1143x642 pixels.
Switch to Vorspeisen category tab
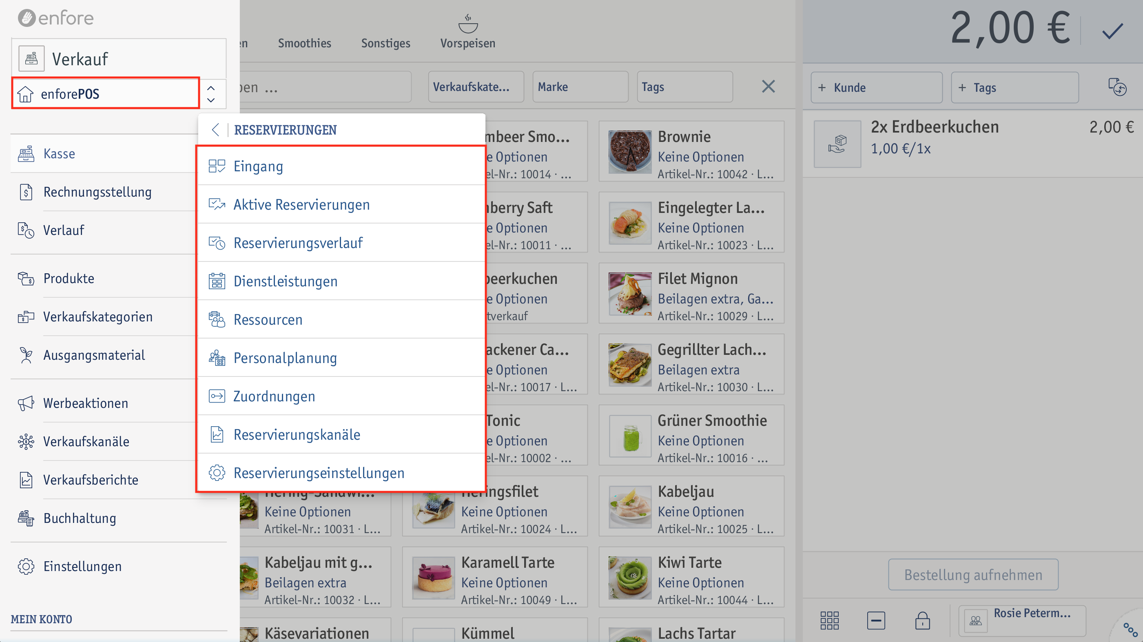(467, 32)
